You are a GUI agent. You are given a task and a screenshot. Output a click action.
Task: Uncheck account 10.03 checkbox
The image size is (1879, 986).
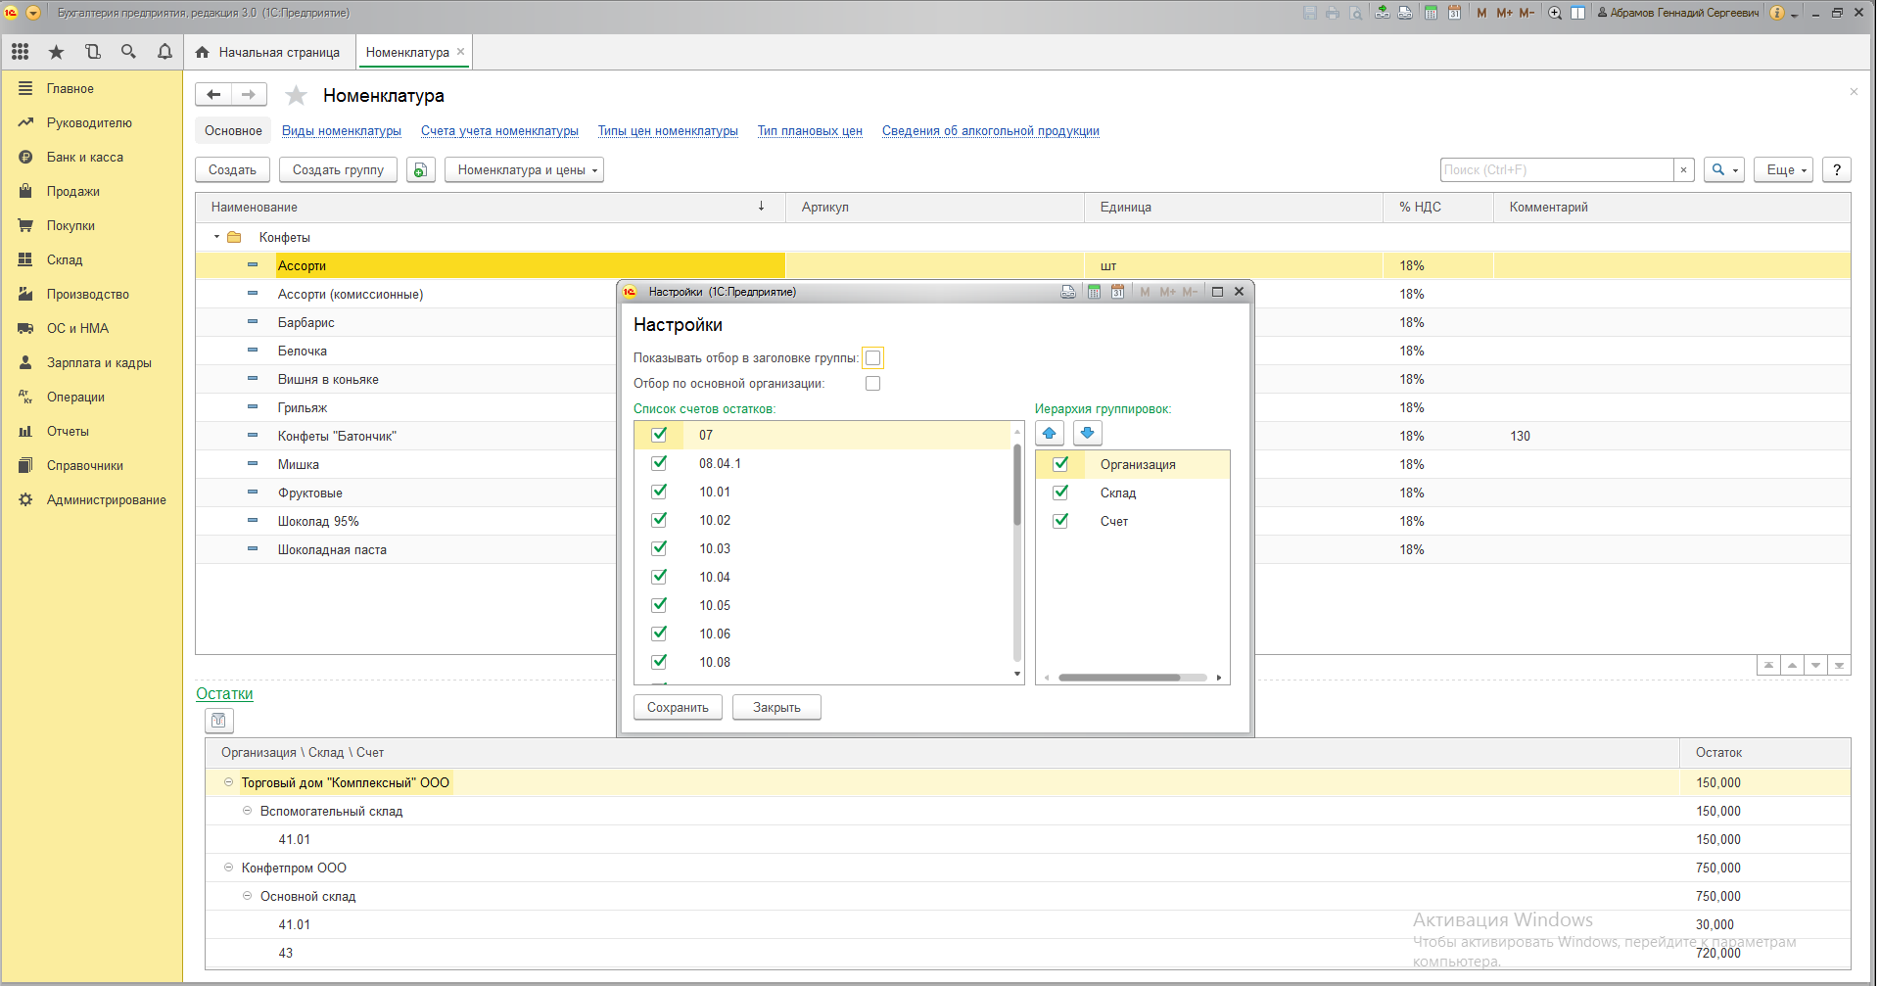tap(659, 548)
